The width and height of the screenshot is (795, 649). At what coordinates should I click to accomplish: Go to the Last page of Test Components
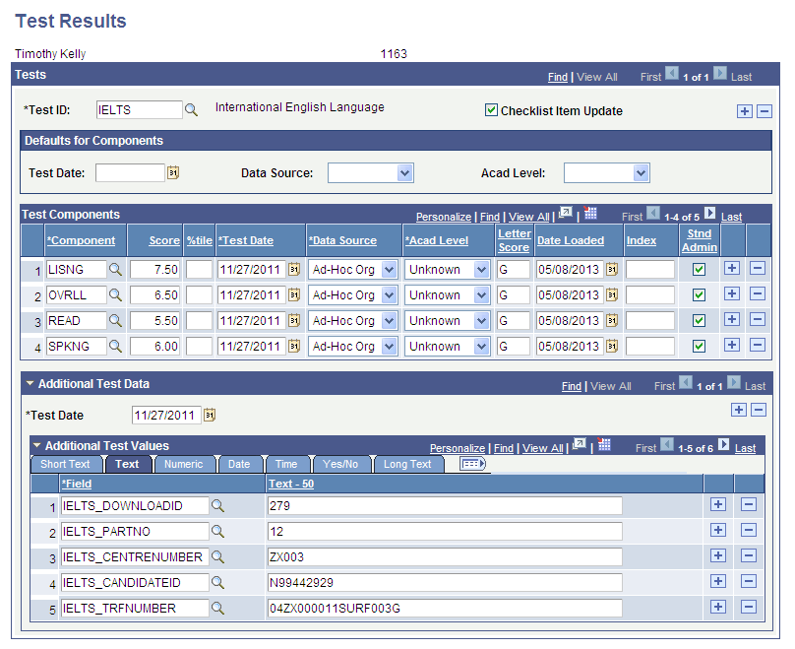tap(731, 216)
